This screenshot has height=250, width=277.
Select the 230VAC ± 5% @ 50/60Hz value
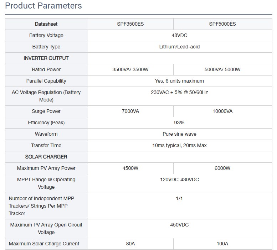tap(179, 92)
